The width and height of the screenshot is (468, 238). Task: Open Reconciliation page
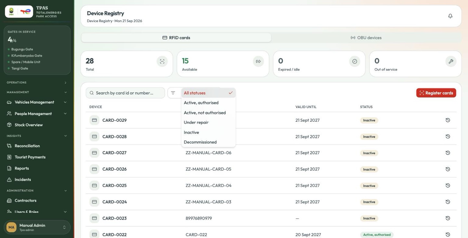(37, 146)
